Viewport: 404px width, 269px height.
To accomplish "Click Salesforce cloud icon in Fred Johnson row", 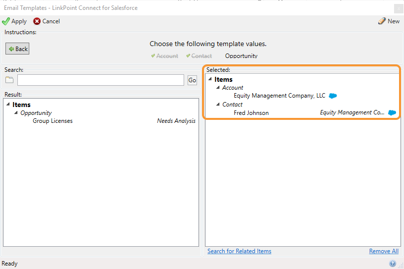I will [x=392, y=112].
